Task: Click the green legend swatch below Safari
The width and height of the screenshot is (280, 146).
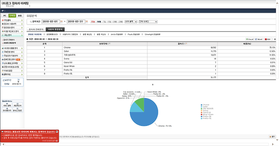Action: (201, 109)
